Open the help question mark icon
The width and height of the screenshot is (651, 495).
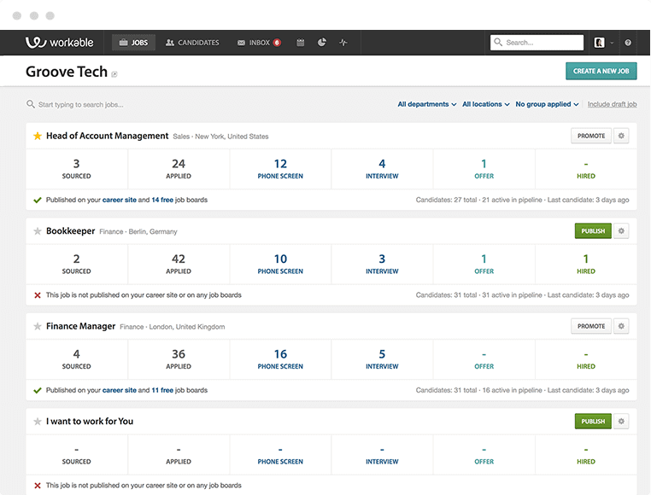pyautogui.click(x=628, y=43)
